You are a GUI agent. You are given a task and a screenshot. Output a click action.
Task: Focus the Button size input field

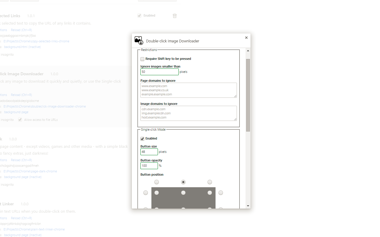[x=149, y=152]
